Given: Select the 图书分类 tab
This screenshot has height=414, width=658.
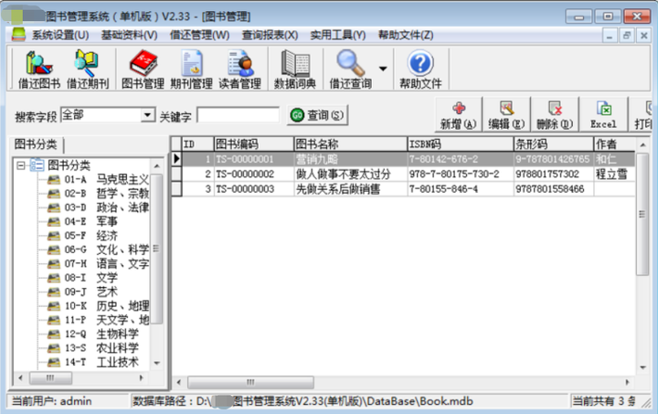Looking at the screenshot, I should [36, 144].
